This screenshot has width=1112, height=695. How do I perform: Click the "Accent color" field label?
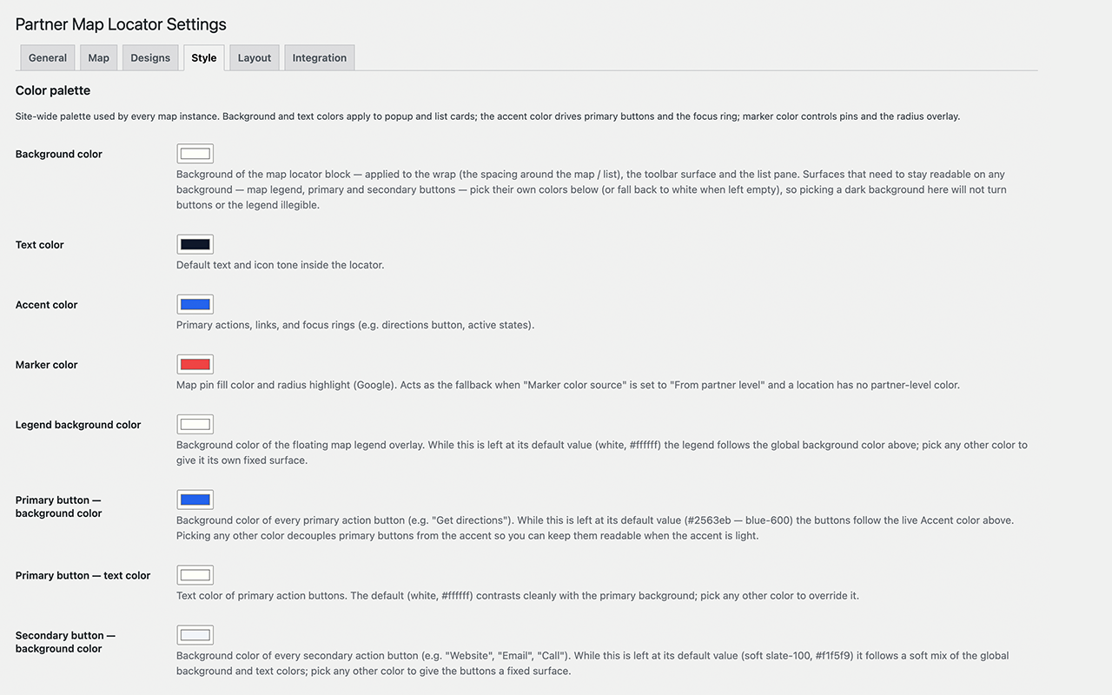[47, 305]
